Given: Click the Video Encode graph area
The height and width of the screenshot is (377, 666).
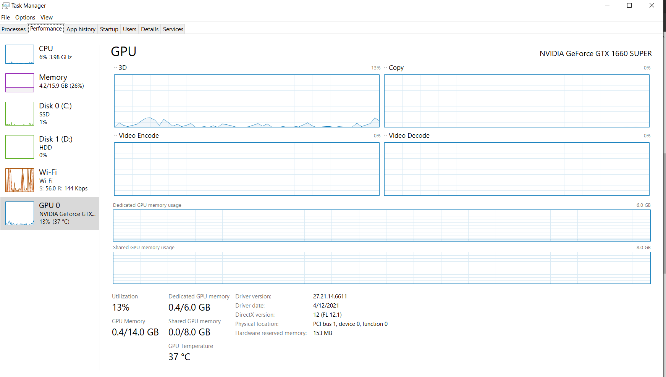Looking at the screenshot, I should tap(247, 169).
